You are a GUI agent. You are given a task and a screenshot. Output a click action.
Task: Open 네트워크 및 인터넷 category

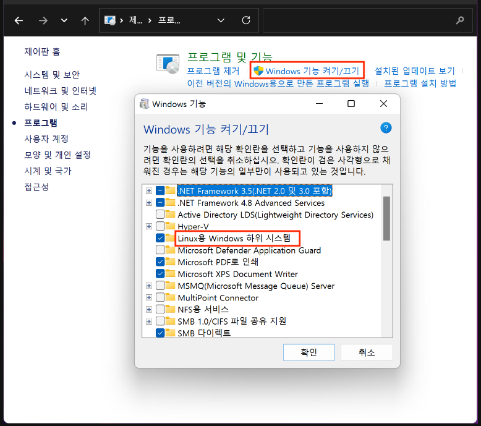pos(61,90)
